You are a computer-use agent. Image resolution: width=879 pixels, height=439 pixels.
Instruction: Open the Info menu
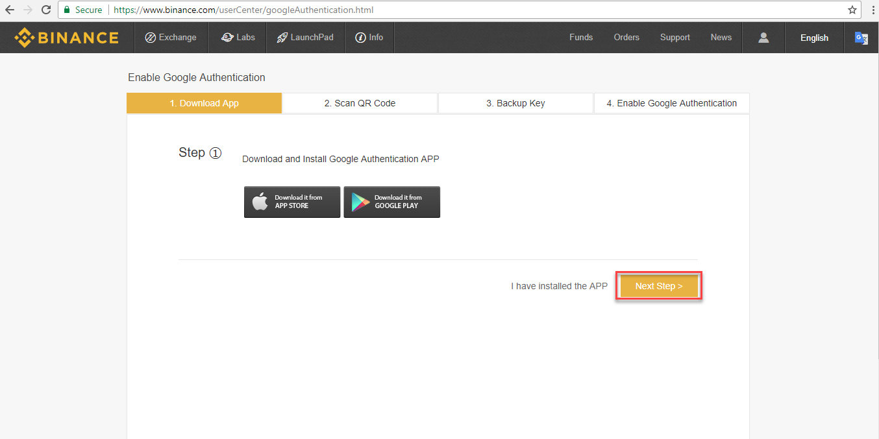[x=369, y=38]
